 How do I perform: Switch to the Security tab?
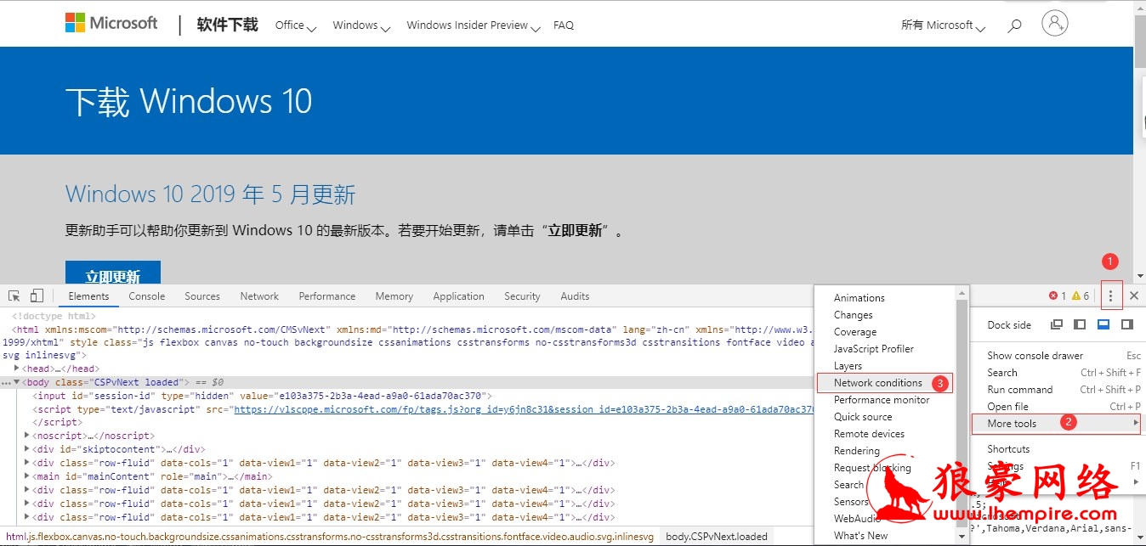(522, 296)
